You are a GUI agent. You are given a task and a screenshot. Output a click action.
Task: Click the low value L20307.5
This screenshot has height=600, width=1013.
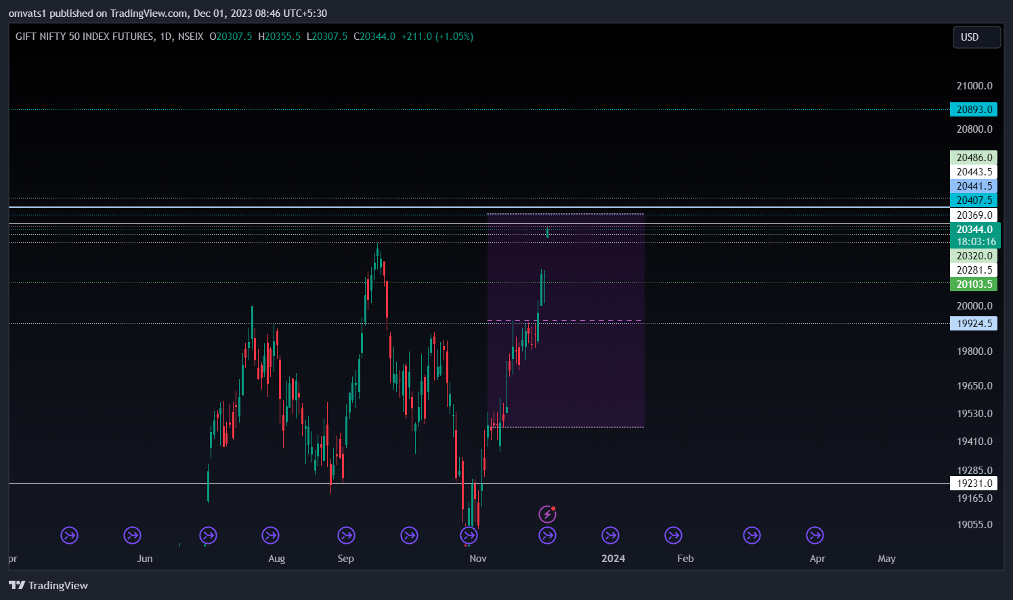point(327,37)
